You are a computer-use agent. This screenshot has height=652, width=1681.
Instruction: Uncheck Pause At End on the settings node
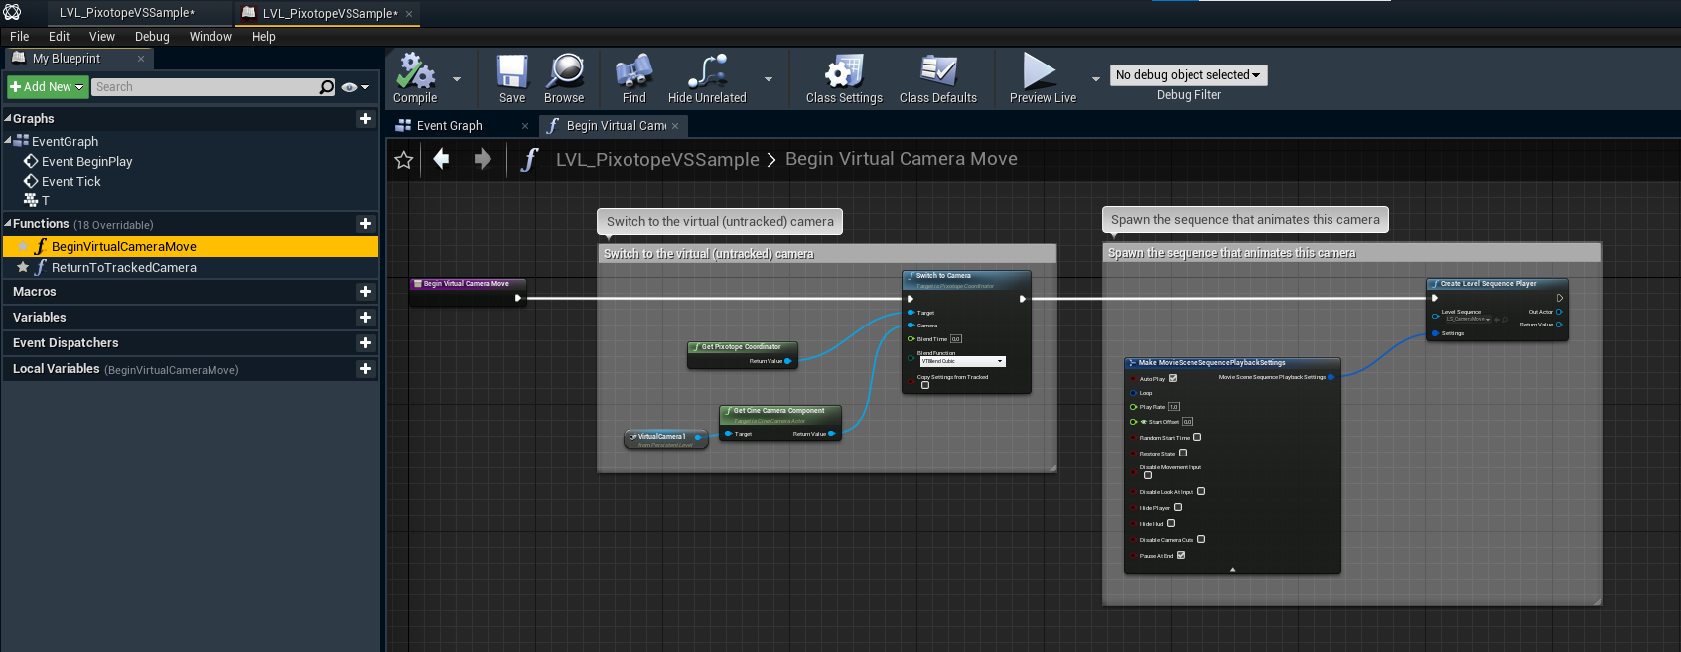click(x=1181, y=555)
